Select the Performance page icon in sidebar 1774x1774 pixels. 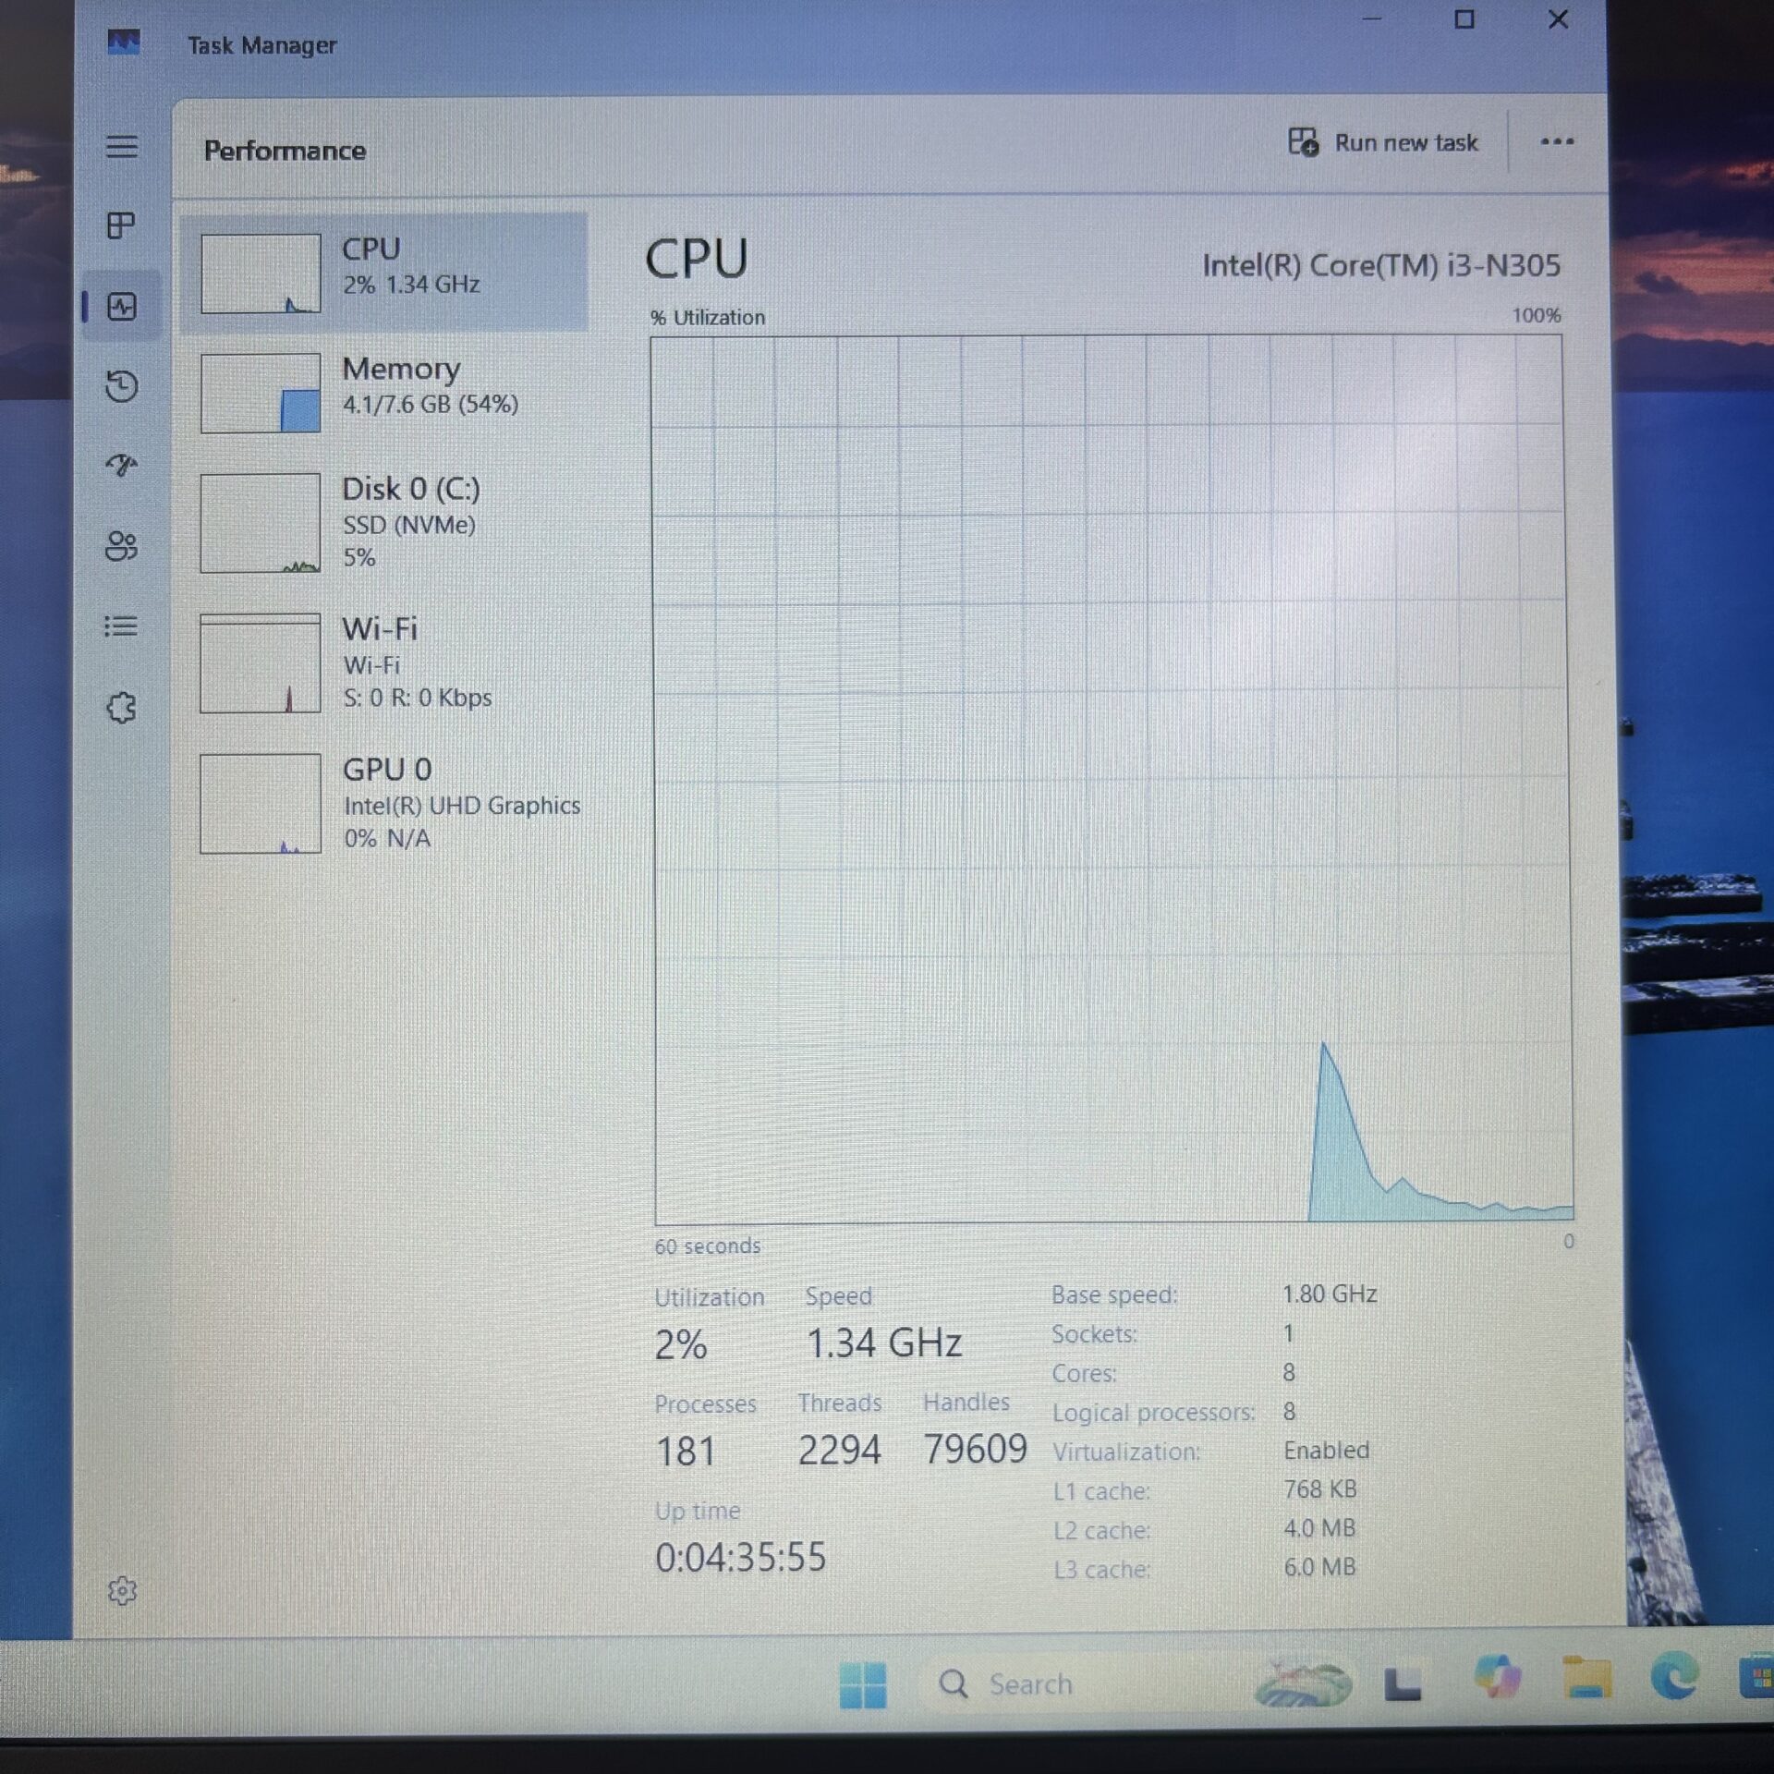coord(122,306)
